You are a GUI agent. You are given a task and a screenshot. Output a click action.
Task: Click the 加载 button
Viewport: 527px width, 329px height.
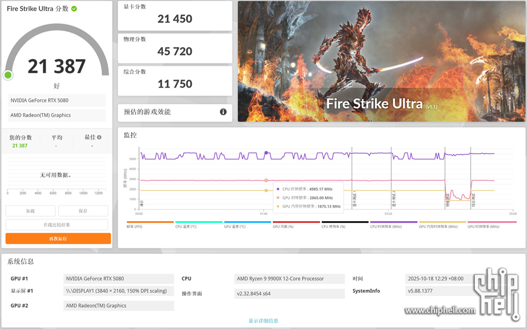[30, 211]
